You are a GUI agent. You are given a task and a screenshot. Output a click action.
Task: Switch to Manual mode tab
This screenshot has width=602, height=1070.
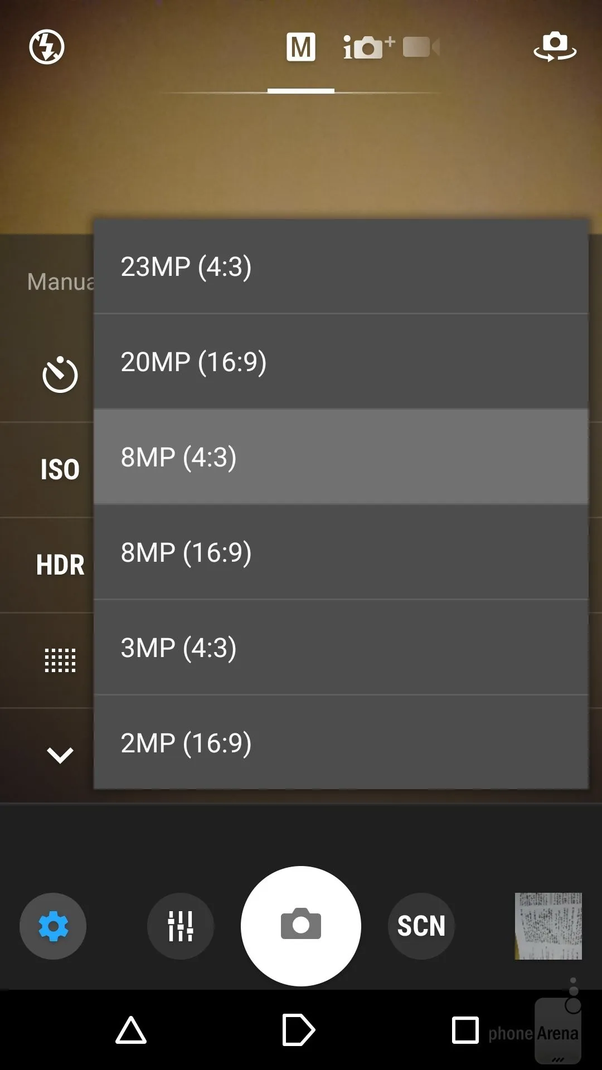[301, 47]
